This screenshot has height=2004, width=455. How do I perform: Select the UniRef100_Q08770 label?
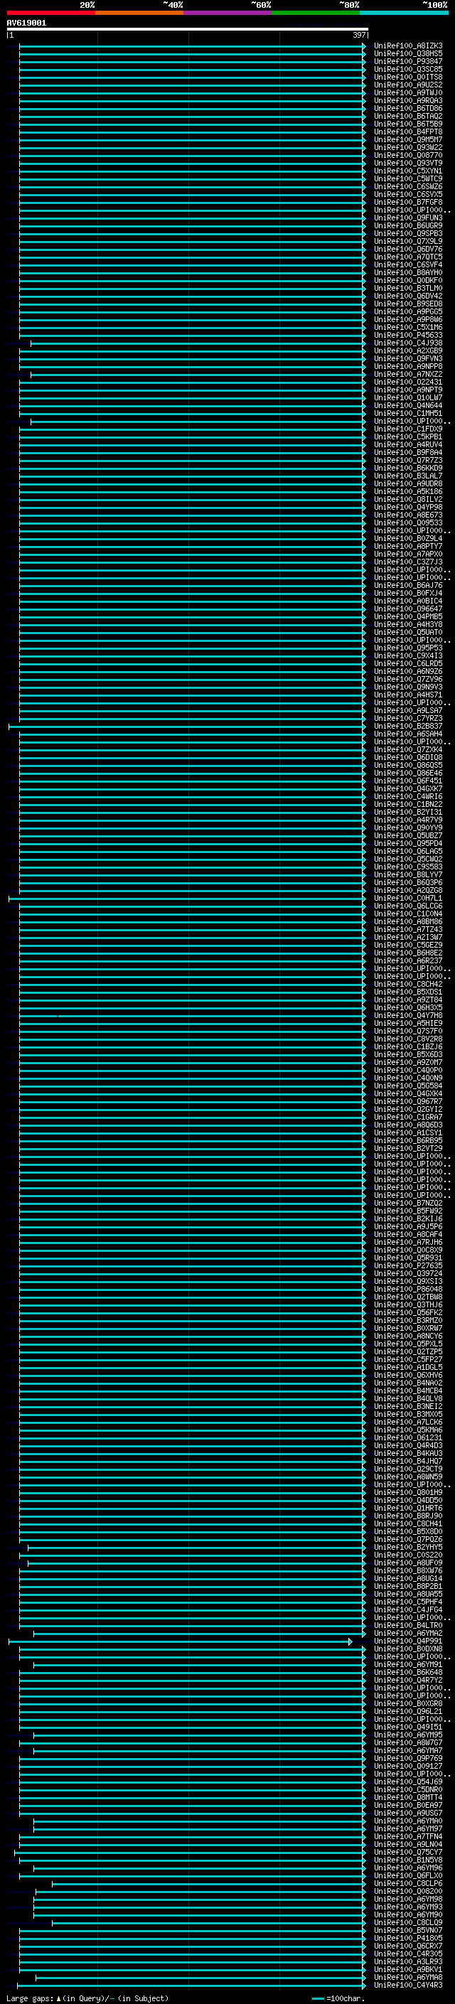click(408, 156)
